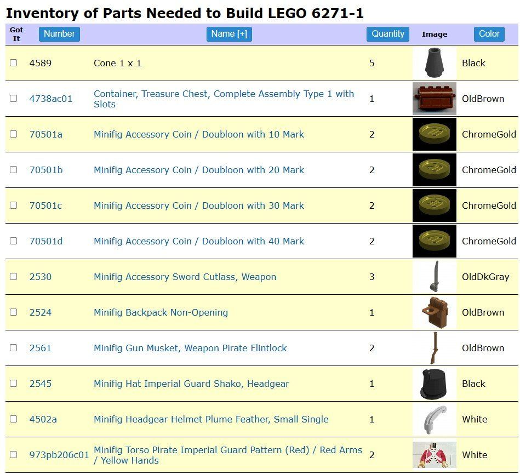Check the box for the 4502a Plume Feather
Viewport: 520px width, 474px height.
(14, 419)
